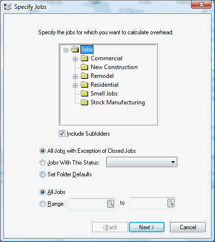Collapse the Jobs root node

[66, 50]
